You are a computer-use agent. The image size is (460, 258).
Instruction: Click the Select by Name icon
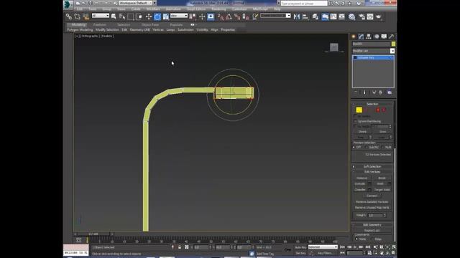[122, 16]
